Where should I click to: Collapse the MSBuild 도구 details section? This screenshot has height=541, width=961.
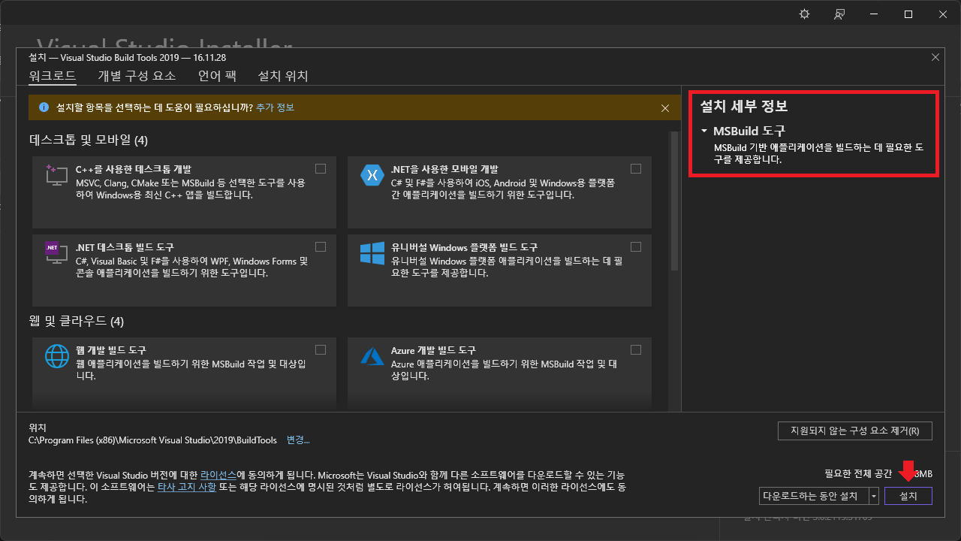(x=704, y=131)
